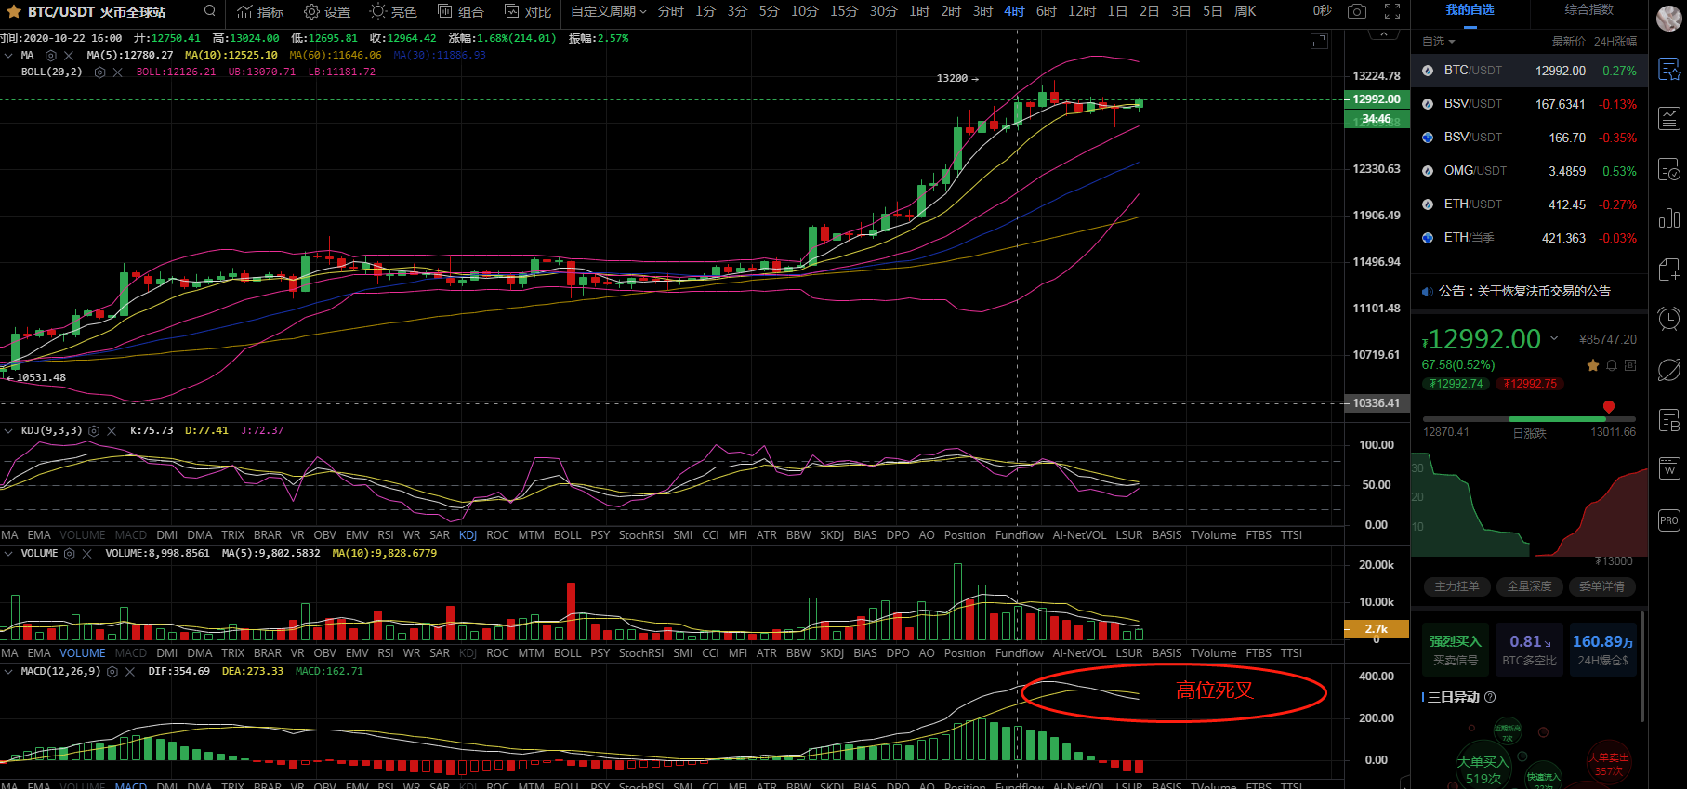Collapse the MA indicator legend chevron
The image size is (1687, 789).
click(8, 56)
